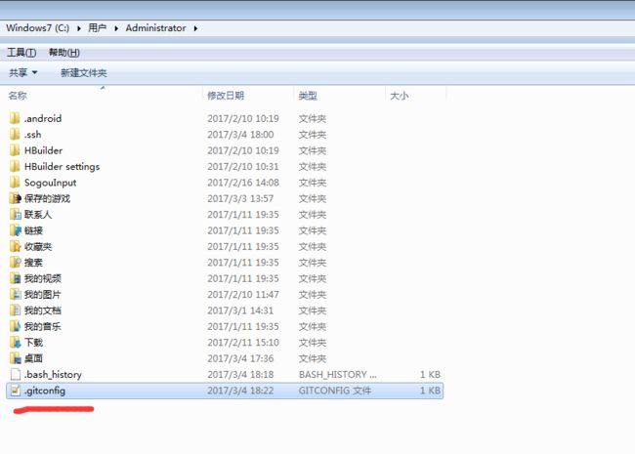635x454 pixels.
Task: Click the 联系人 contacts folder icon
Action: (15, 215)
